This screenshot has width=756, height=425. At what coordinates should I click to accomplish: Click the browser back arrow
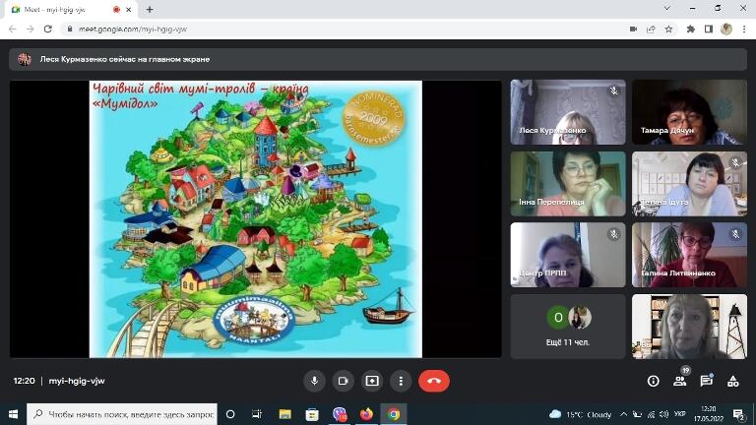[x=13, y=29]
